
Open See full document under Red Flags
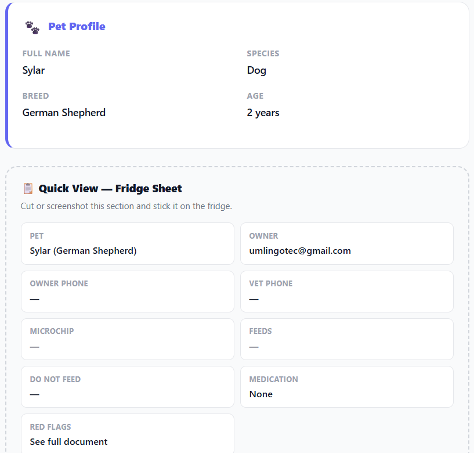(x=68, y=442)
